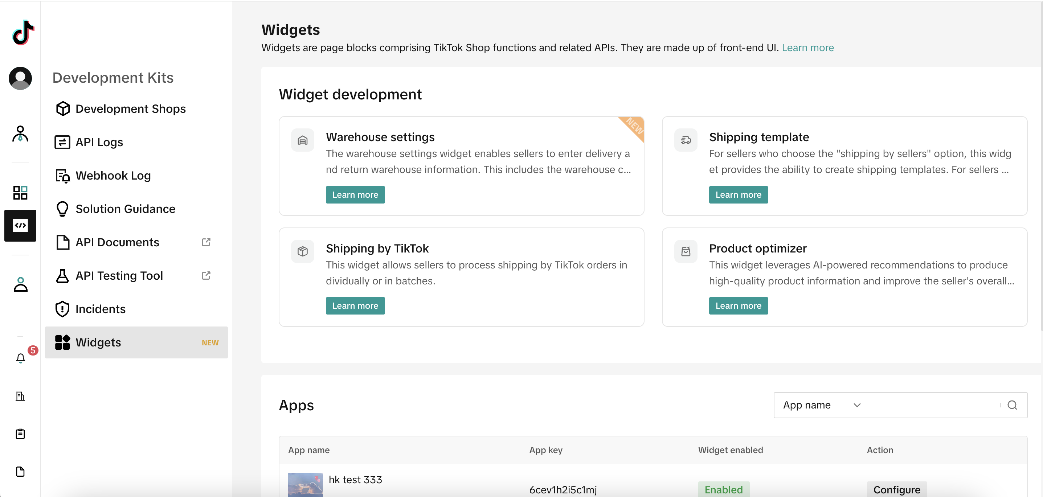Click the search magnifier icon in Apps

pos(1012,405)
